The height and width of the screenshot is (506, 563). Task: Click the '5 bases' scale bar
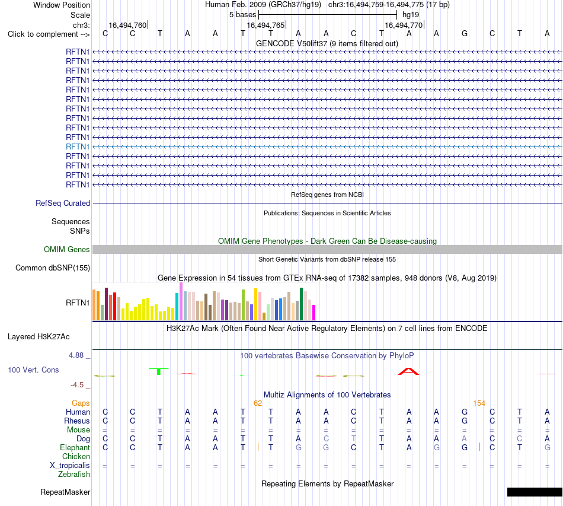pyautogui.click(x=328, y=15)
